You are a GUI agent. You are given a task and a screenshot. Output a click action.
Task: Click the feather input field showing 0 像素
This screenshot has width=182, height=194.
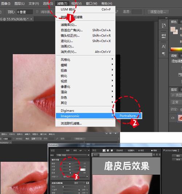25,12
